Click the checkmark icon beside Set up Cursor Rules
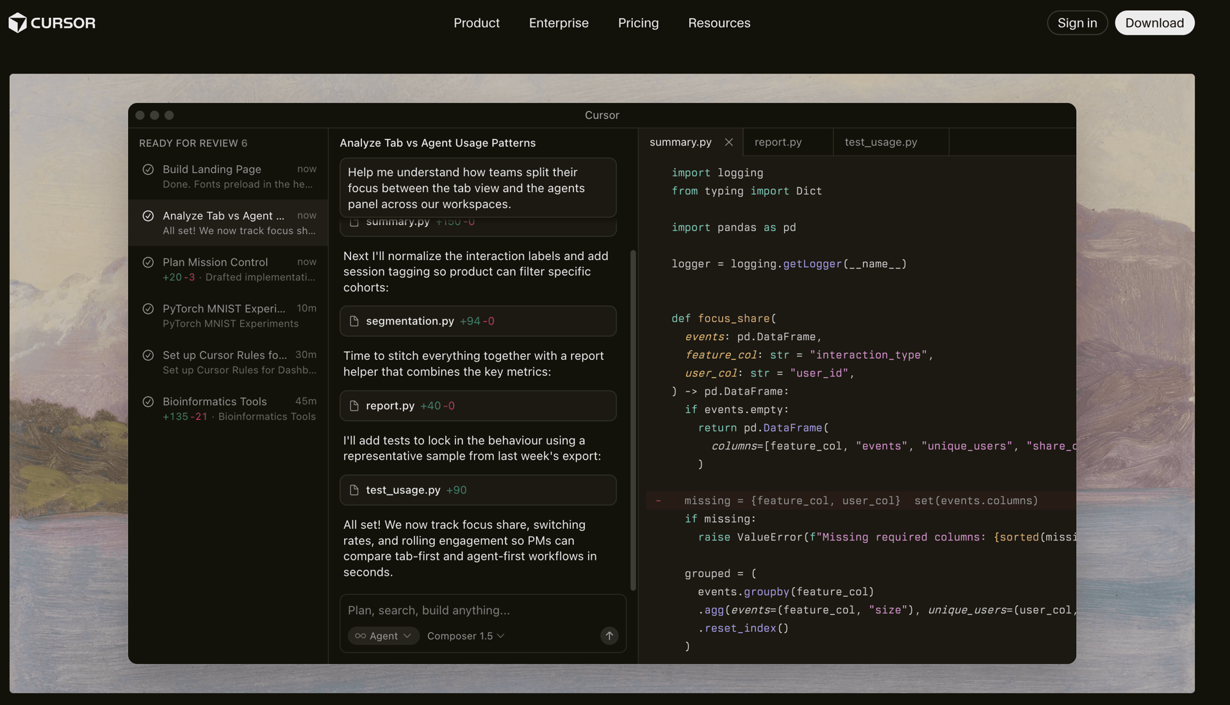 click(x=147, y=355)
